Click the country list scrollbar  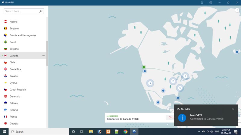coord(47,53)
